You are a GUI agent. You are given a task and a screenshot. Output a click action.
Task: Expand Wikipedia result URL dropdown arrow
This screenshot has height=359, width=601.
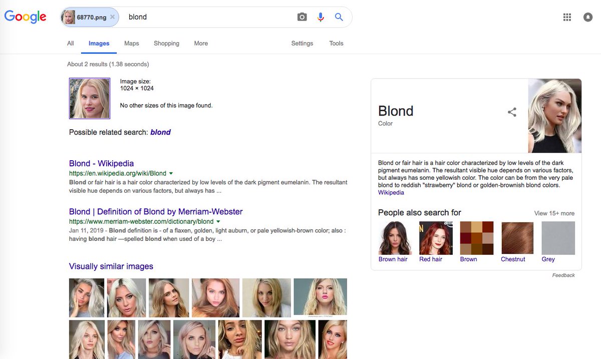[171, 173]
